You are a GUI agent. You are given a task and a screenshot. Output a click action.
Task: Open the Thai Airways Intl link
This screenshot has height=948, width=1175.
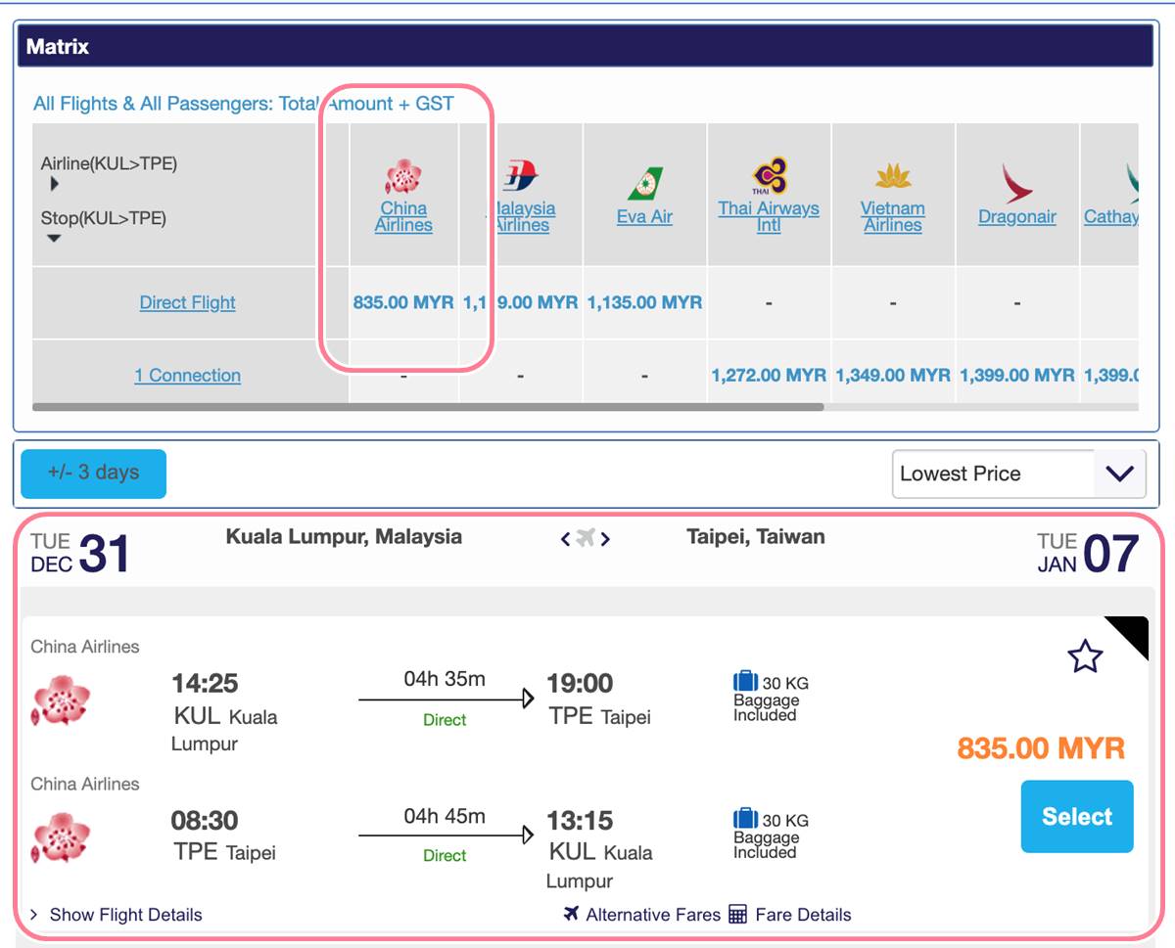769,216
